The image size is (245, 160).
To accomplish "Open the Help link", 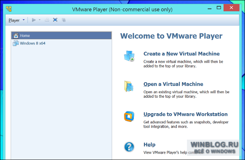I will (149, 145).
